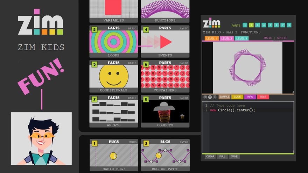Image resolution: width=308 pixels, height=173 pixels.
Task: Click number badge 1 on the Basic Bug card
Action: [x=95, y=143]
